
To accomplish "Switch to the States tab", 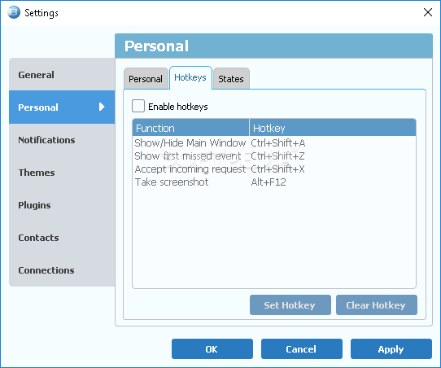I will [231, 79].
